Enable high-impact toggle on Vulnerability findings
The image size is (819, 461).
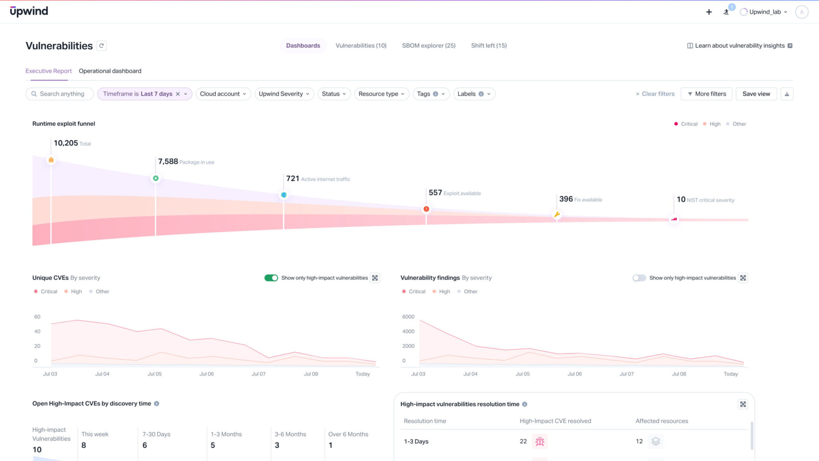[639, 278]
